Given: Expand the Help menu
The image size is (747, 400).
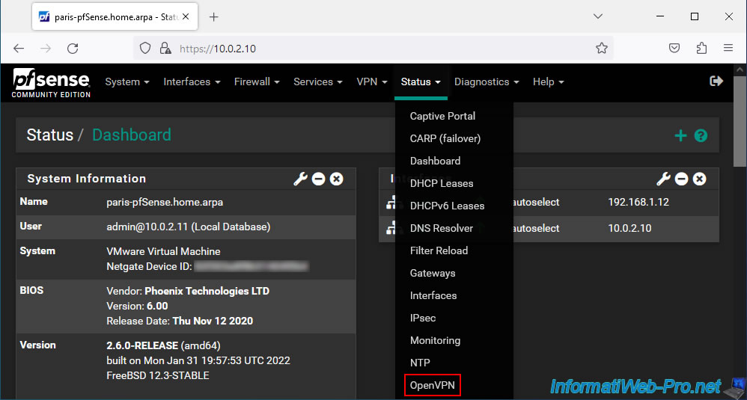Looking at the screenshot, I should [549, 81].
